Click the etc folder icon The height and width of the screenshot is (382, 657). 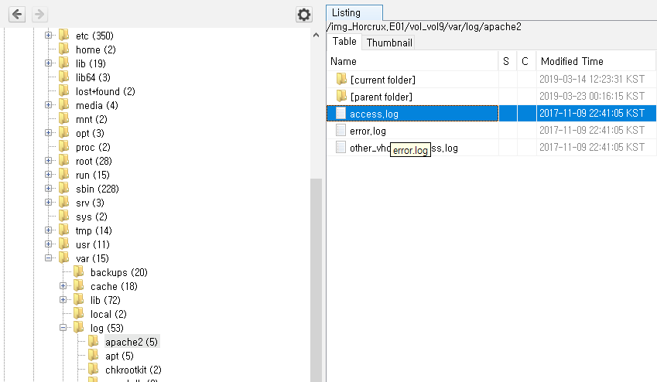[x=64, y=36]
